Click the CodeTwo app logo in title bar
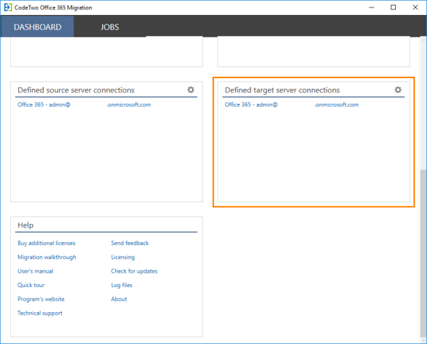427x344 pixels. [8, 7]
